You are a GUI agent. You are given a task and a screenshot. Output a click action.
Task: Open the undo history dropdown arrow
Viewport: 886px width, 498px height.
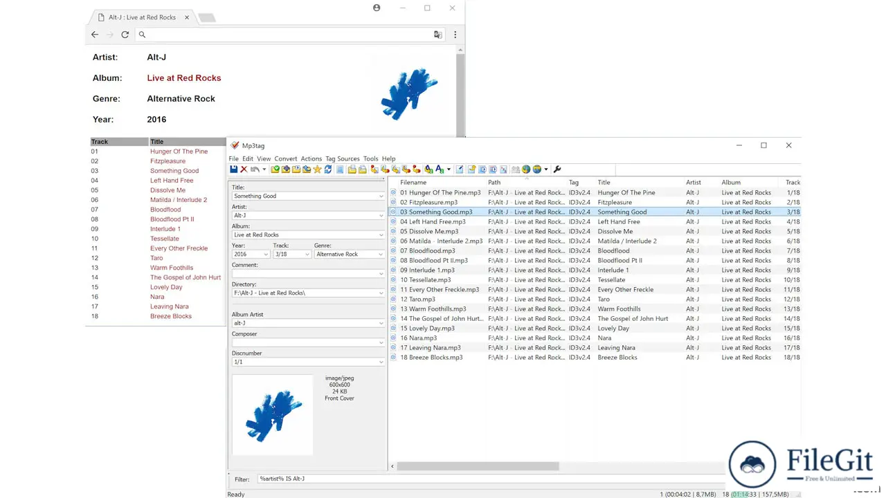(264, 169)
